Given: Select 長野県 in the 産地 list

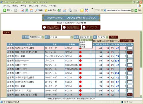Looking at the screenshot, I should coord(86,47).
